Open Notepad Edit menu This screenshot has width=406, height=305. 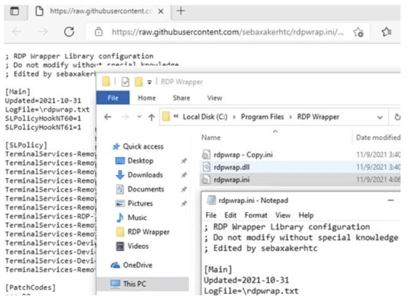pos(231,215)
